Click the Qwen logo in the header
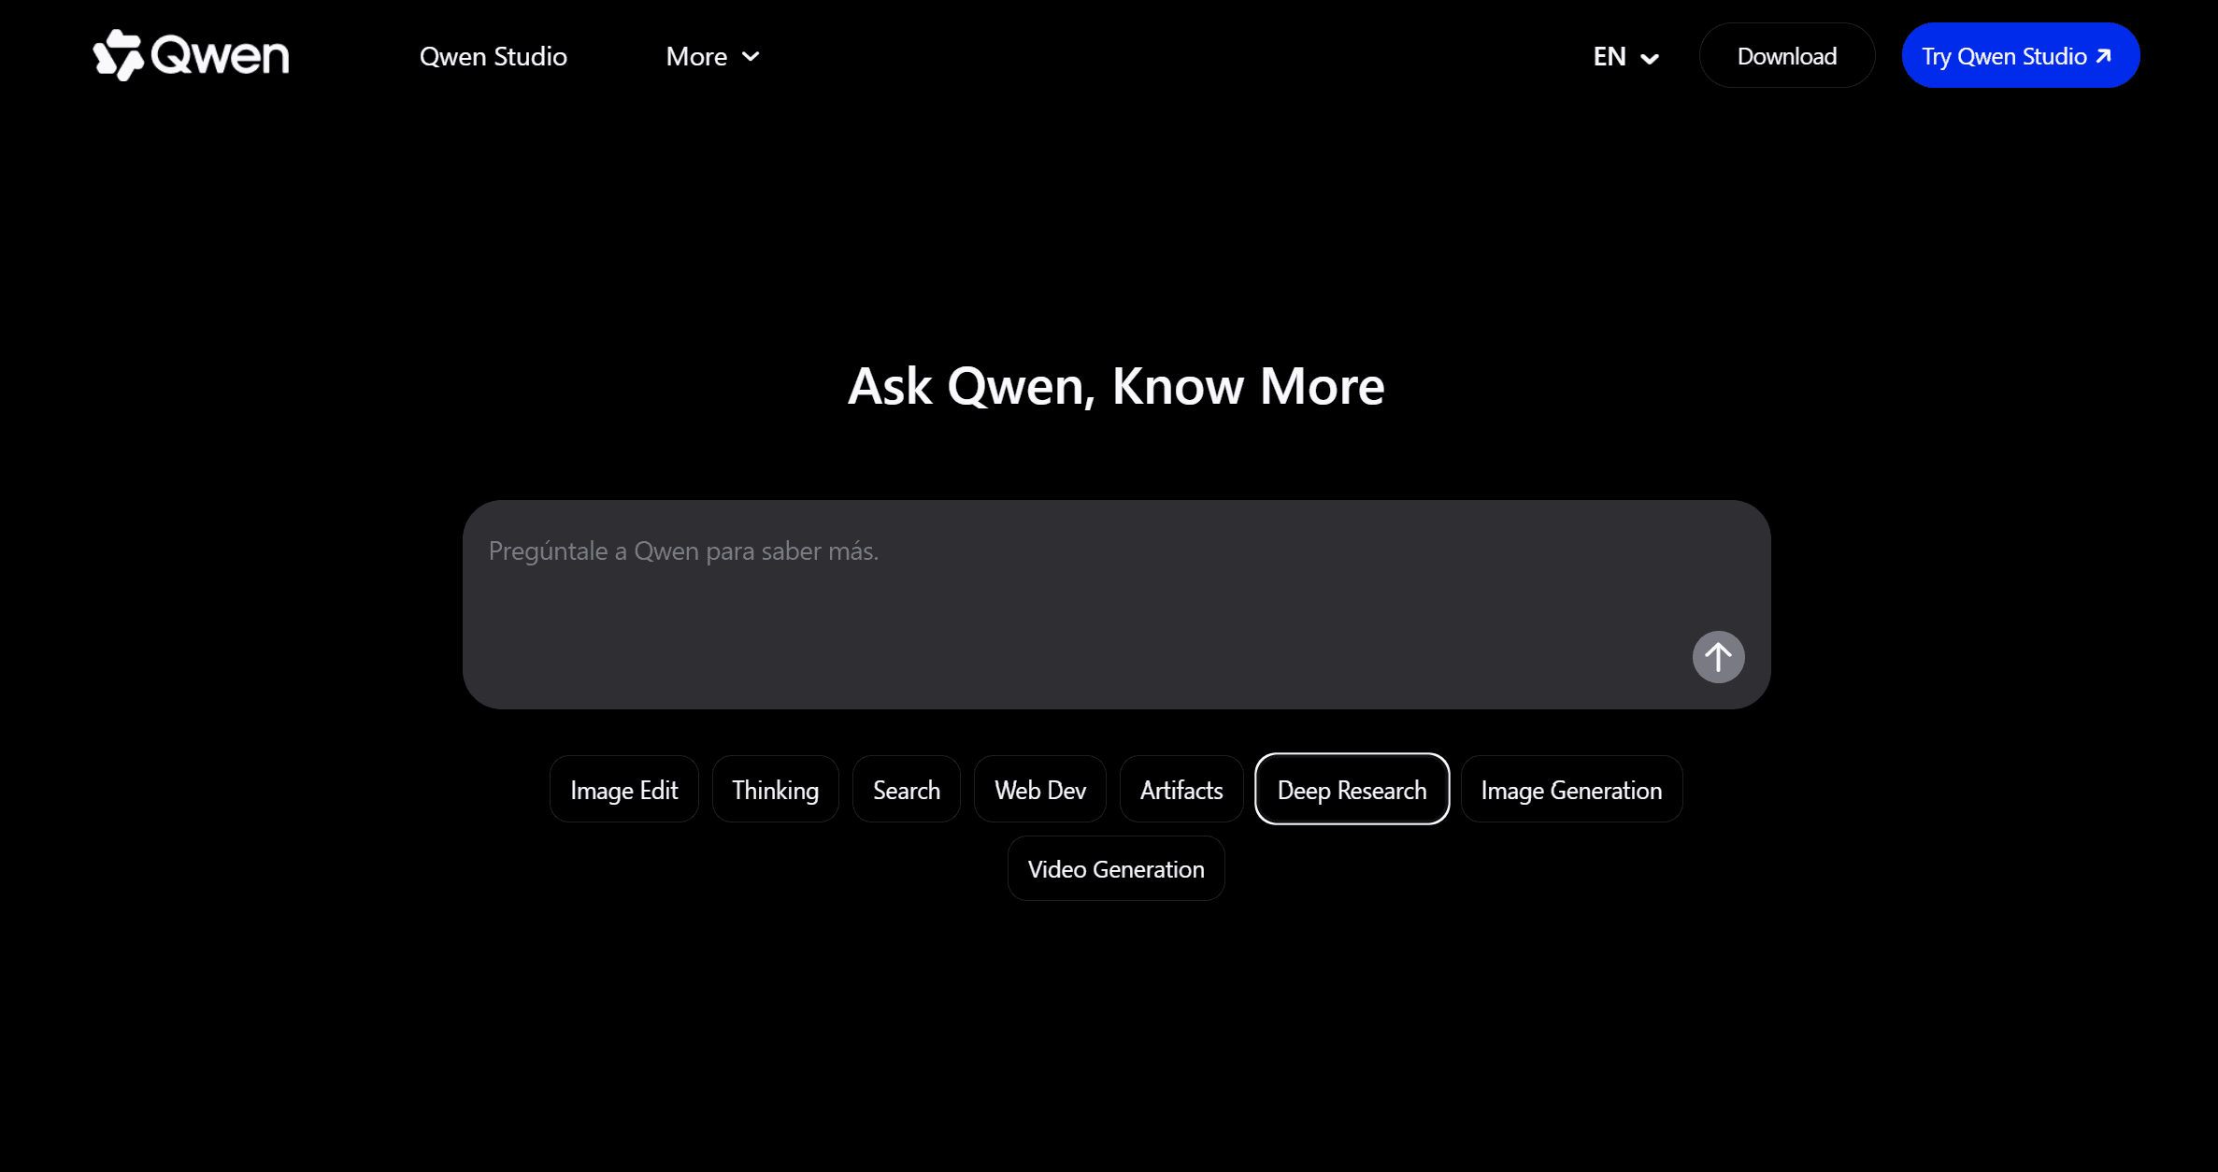The width and height of the screenshot is (2218, 1172). (x=192, y=55)
